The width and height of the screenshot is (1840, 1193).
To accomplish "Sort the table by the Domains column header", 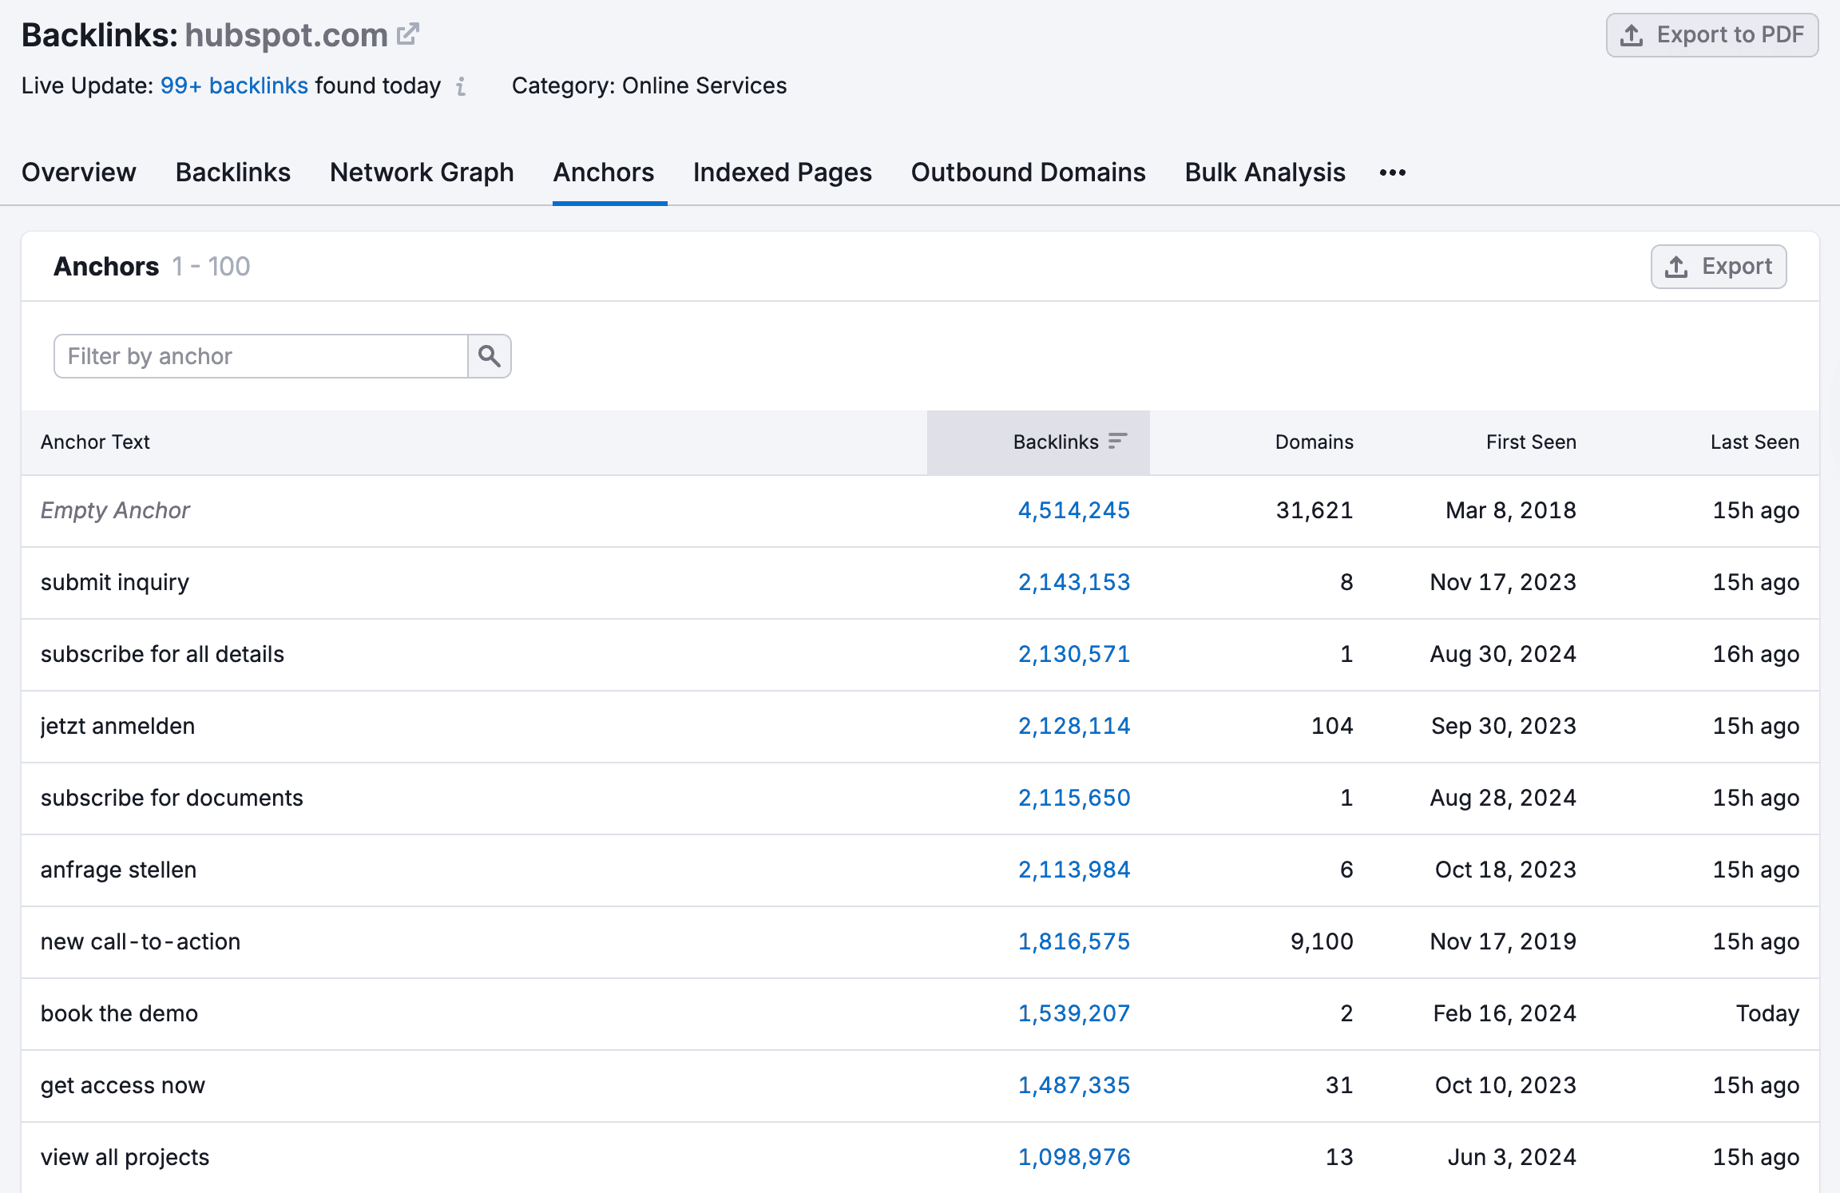I will coord(1314,442).
